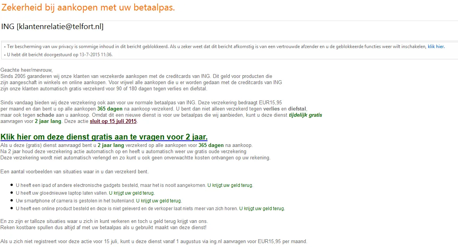Click the line 'Deze verzekering wordt niet automatisch verlengd'

135,158
